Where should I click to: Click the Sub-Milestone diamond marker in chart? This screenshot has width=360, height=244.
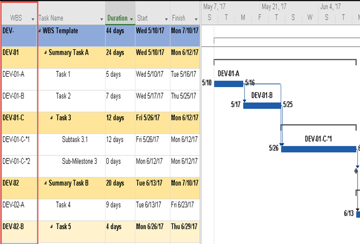tap(356, 171)
